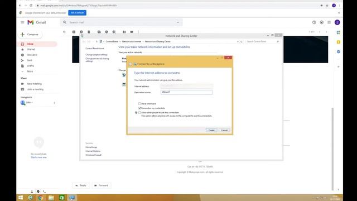Click the Gmail snooze clock icon
The height and width of the screenshot is (201, 357).
coord(107,32)
